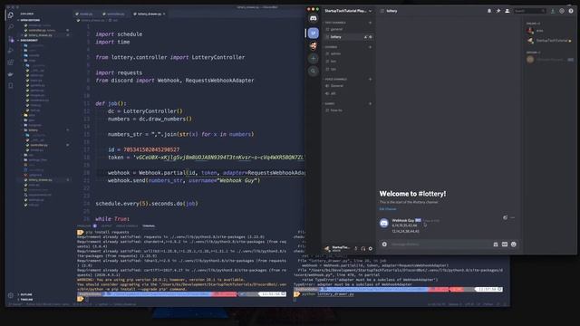Collapse Text Channels category in Discord
580x326 pixels.
335,23
